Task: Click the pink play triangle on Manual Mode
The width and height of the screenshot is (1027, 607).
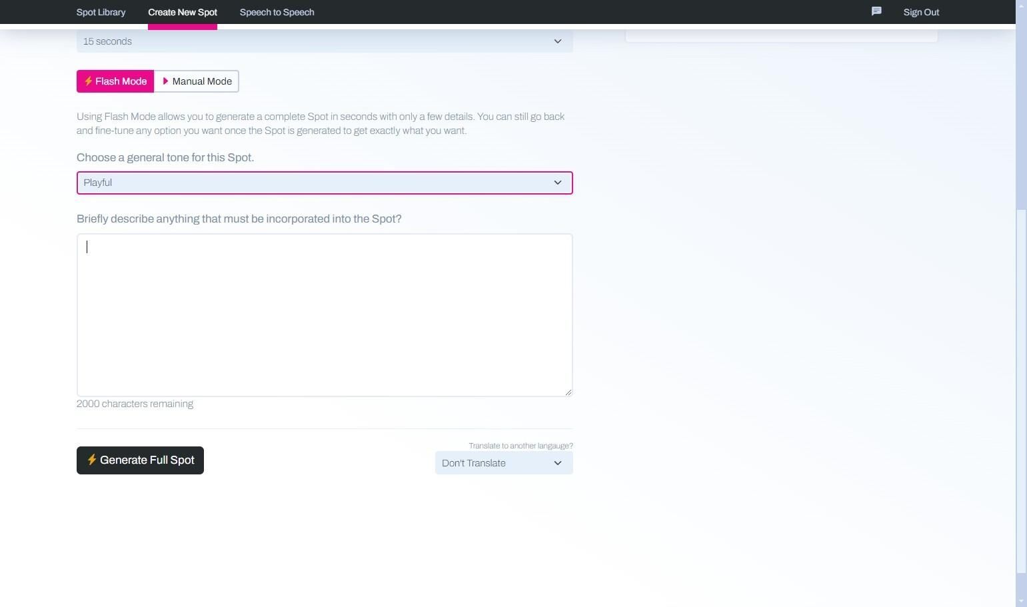Action: tap(165, 81)
